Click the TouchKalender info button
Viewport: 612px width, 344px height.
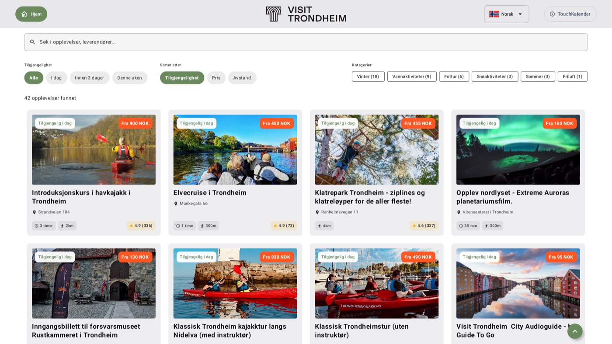[570, 14]
